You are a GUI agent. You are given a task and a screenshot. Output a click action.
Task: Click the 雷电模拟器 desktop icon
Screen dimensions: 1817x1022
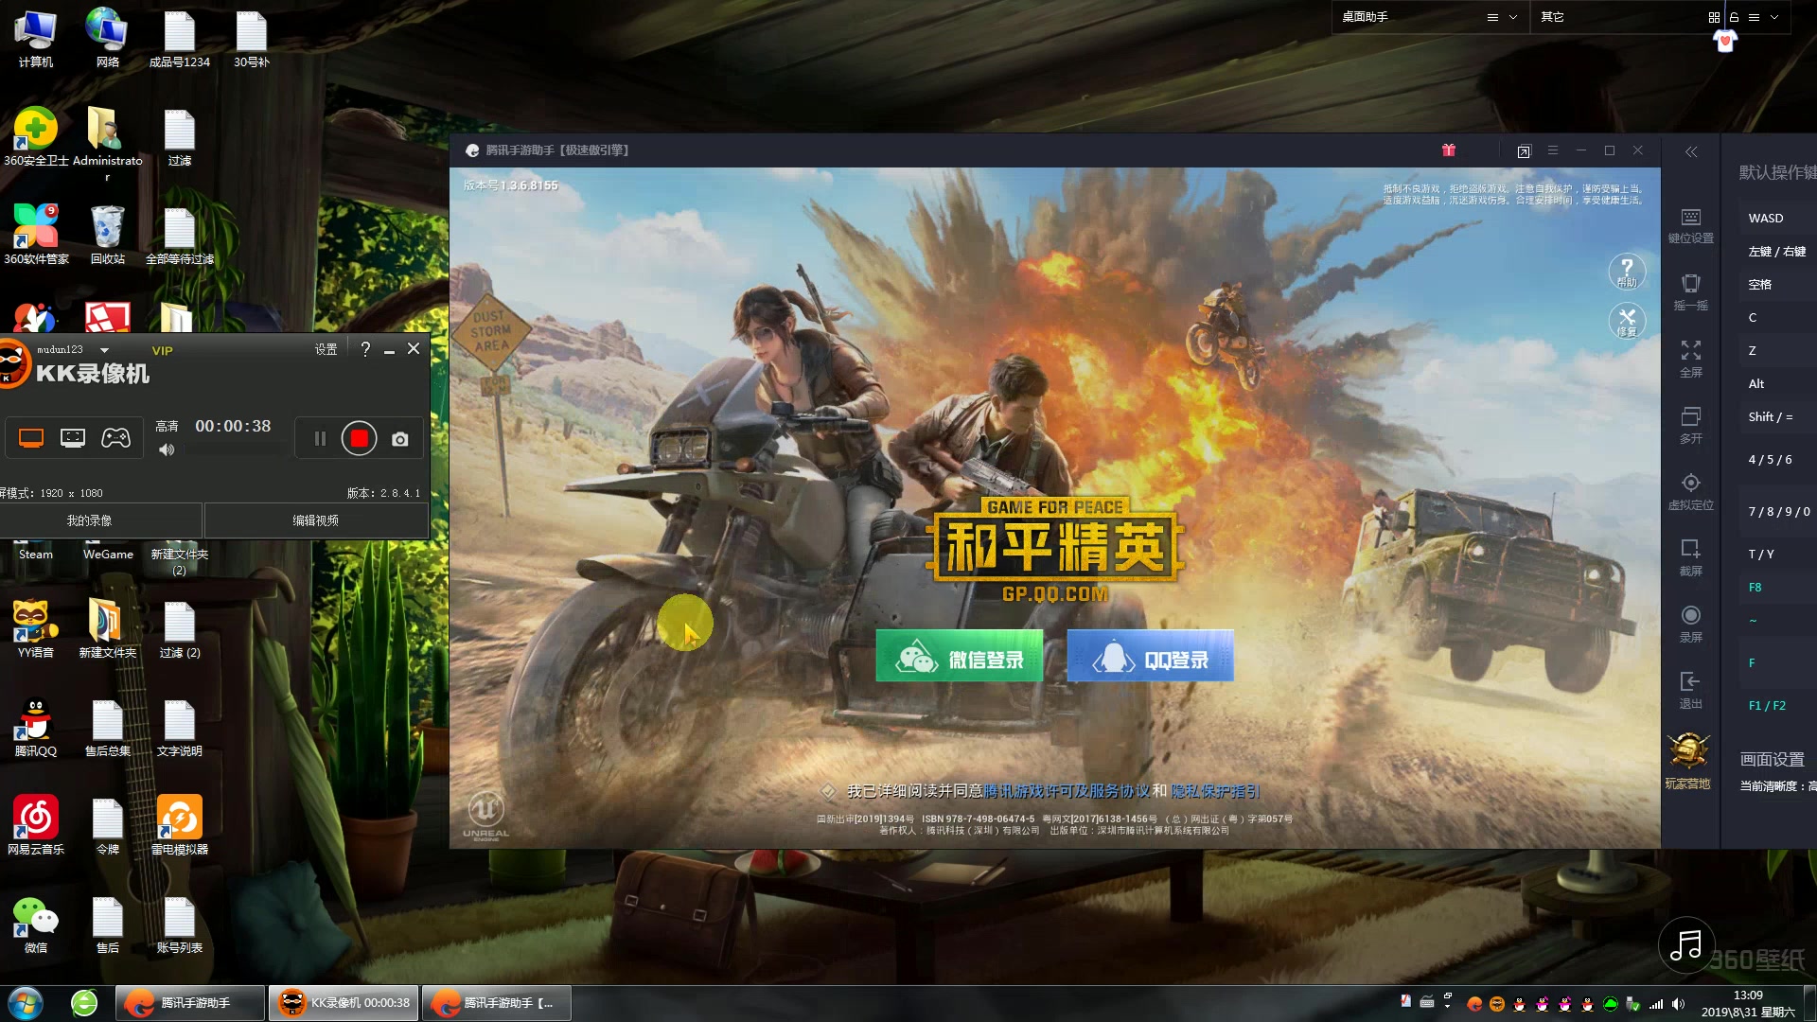tap(180, 825)
